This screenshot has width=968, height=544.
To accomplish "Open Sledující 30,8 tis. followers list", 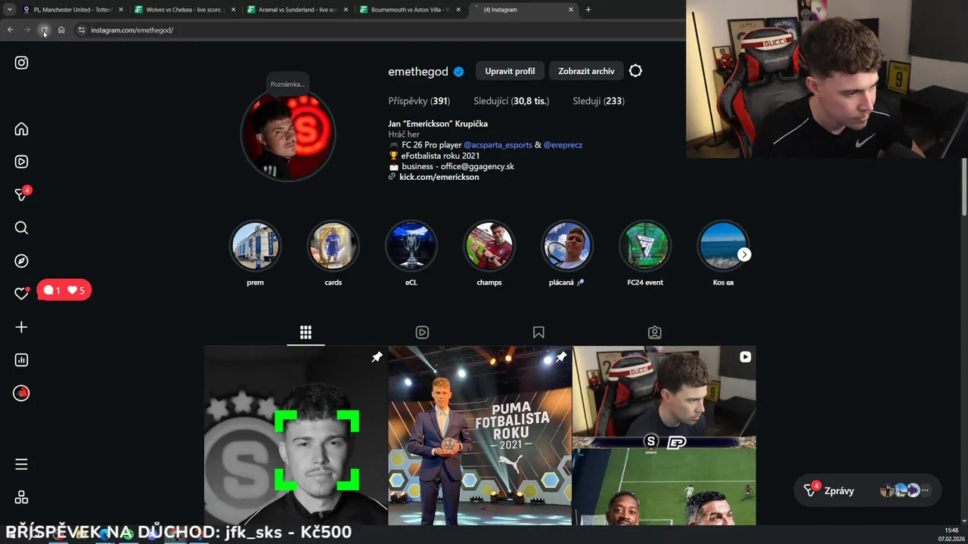I will (x=511, y=100).
